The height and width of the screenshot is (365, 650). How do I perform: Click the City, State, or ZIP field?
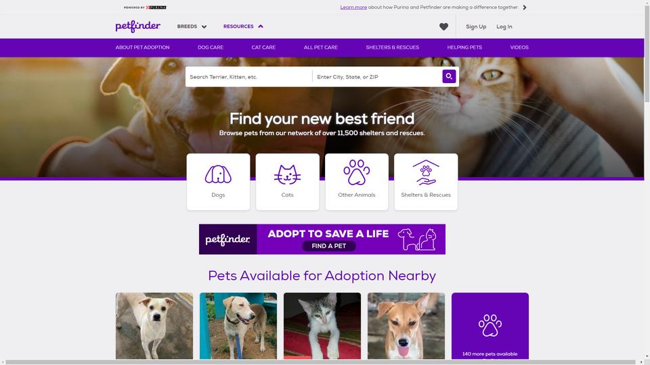coord(377,76)
